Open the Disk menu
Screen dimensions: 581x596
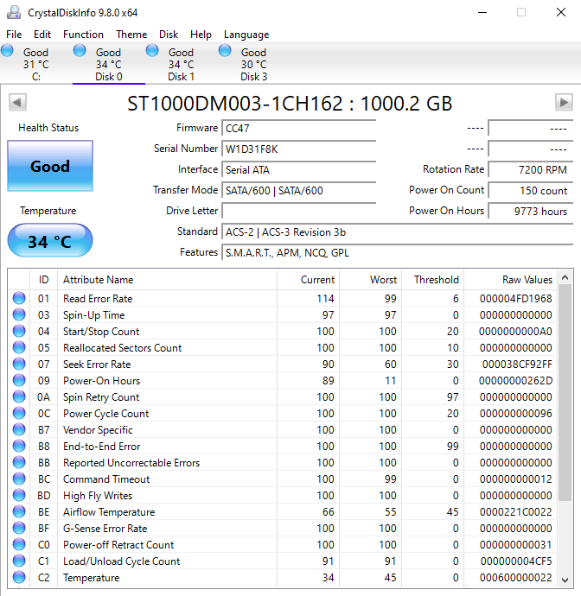169,35
